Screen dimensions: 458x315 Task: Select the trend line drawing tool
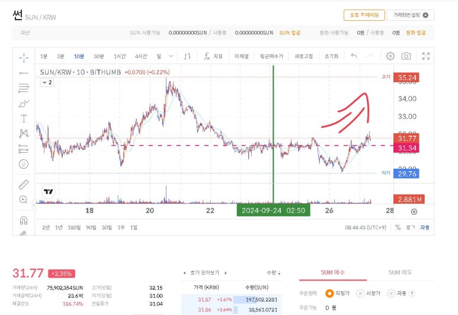pos(24,73)
